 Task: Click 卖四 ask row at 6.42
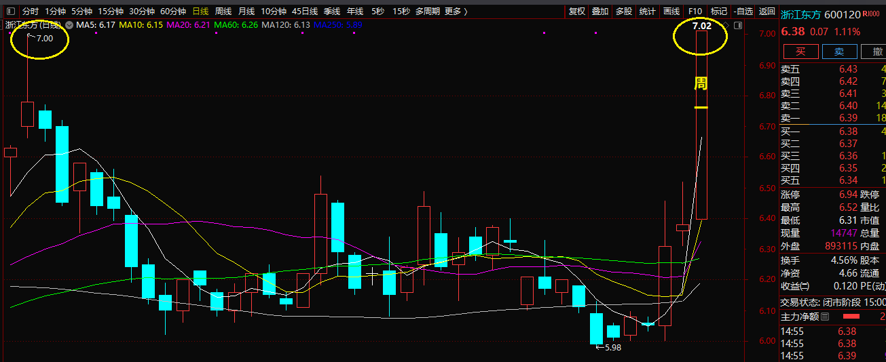coord(833,81)
